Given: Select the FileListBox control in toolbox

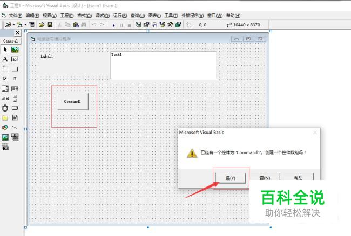Looking at the screenshot, I should (x=15, y=117).
